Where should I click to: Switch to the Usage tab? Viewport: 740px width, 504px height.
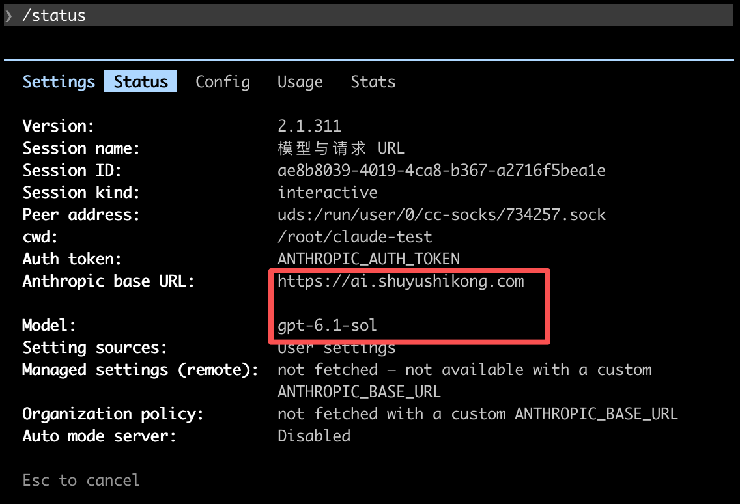[300, 82]
